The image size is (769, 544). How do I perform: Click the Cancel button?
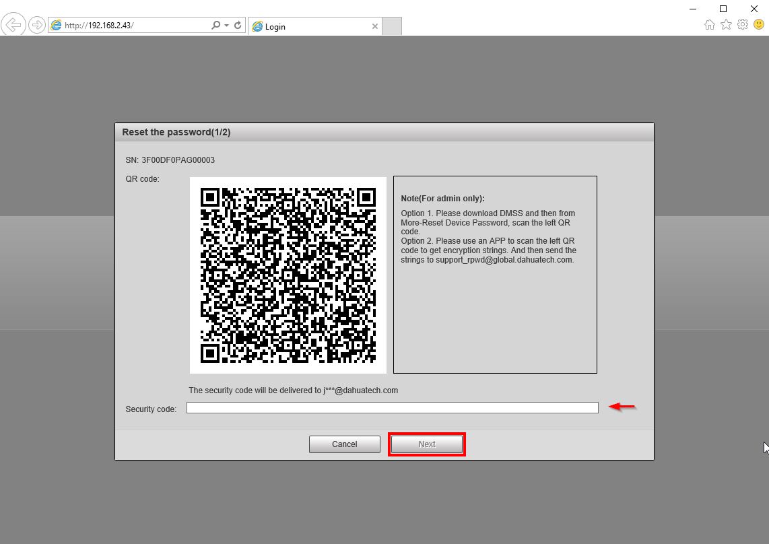pyautogui.click(x=344, y=444)
